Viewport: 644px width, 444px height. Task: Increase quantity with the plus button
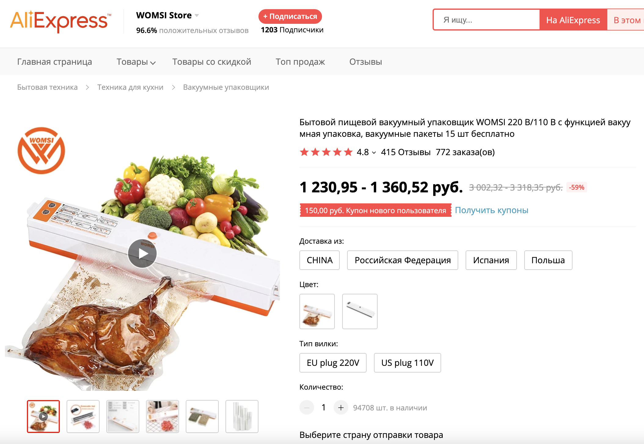pos(341,407)
